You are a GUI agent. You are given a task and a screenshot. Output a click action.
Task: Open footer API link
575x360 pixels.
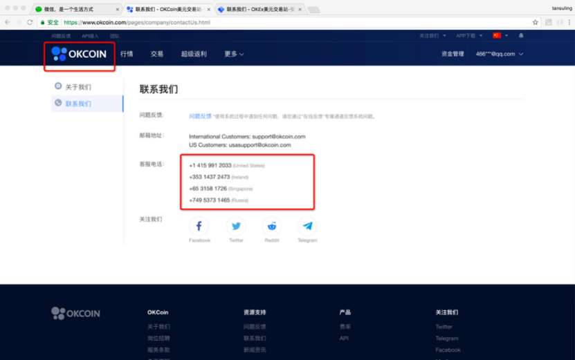pyautogui.click(x=344, y=339)
